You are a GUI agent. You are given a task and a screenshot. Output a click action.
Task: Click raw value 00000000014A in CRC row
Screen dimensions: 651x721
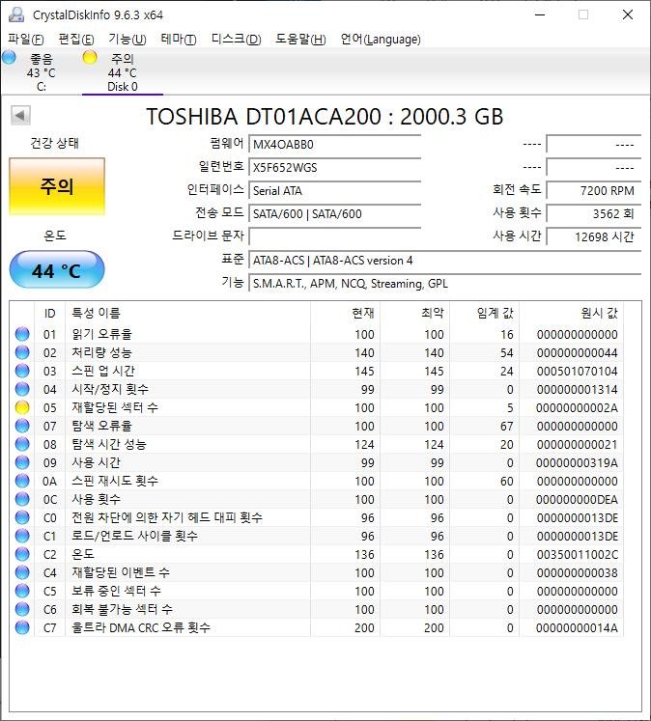click(x=577, y=628)
